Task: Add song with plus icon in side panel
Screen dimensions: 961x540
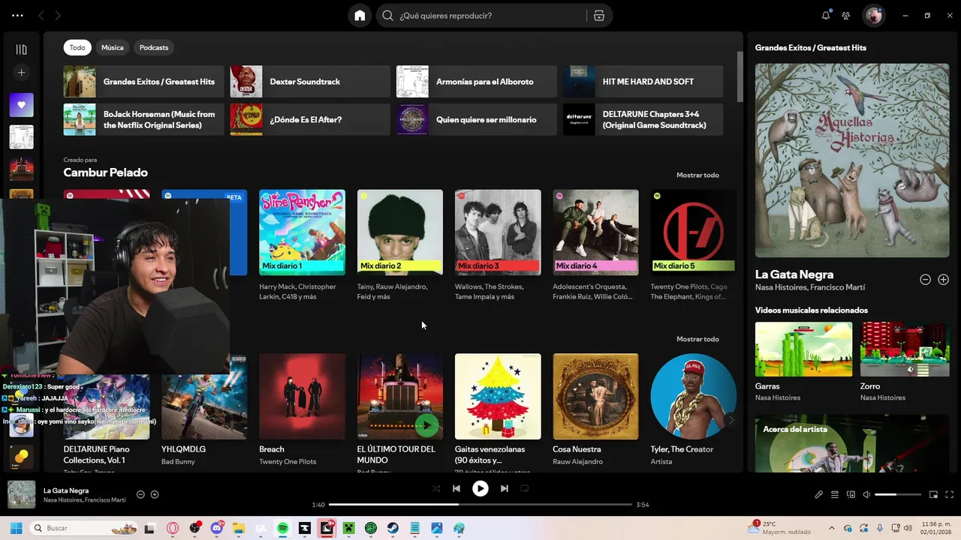Action: point(943,280)
